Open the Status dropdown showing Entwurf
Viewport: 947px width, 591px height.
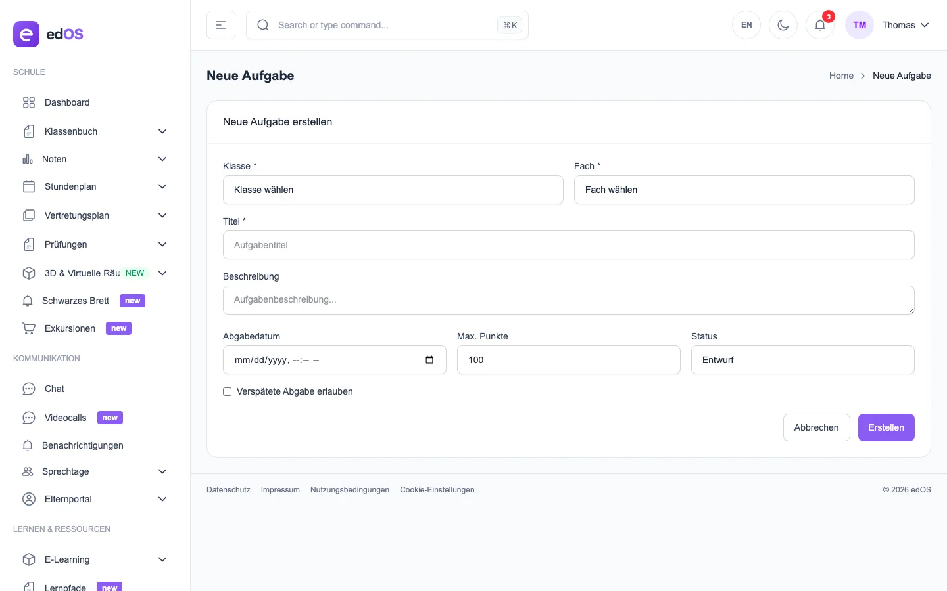coord(802,360)
